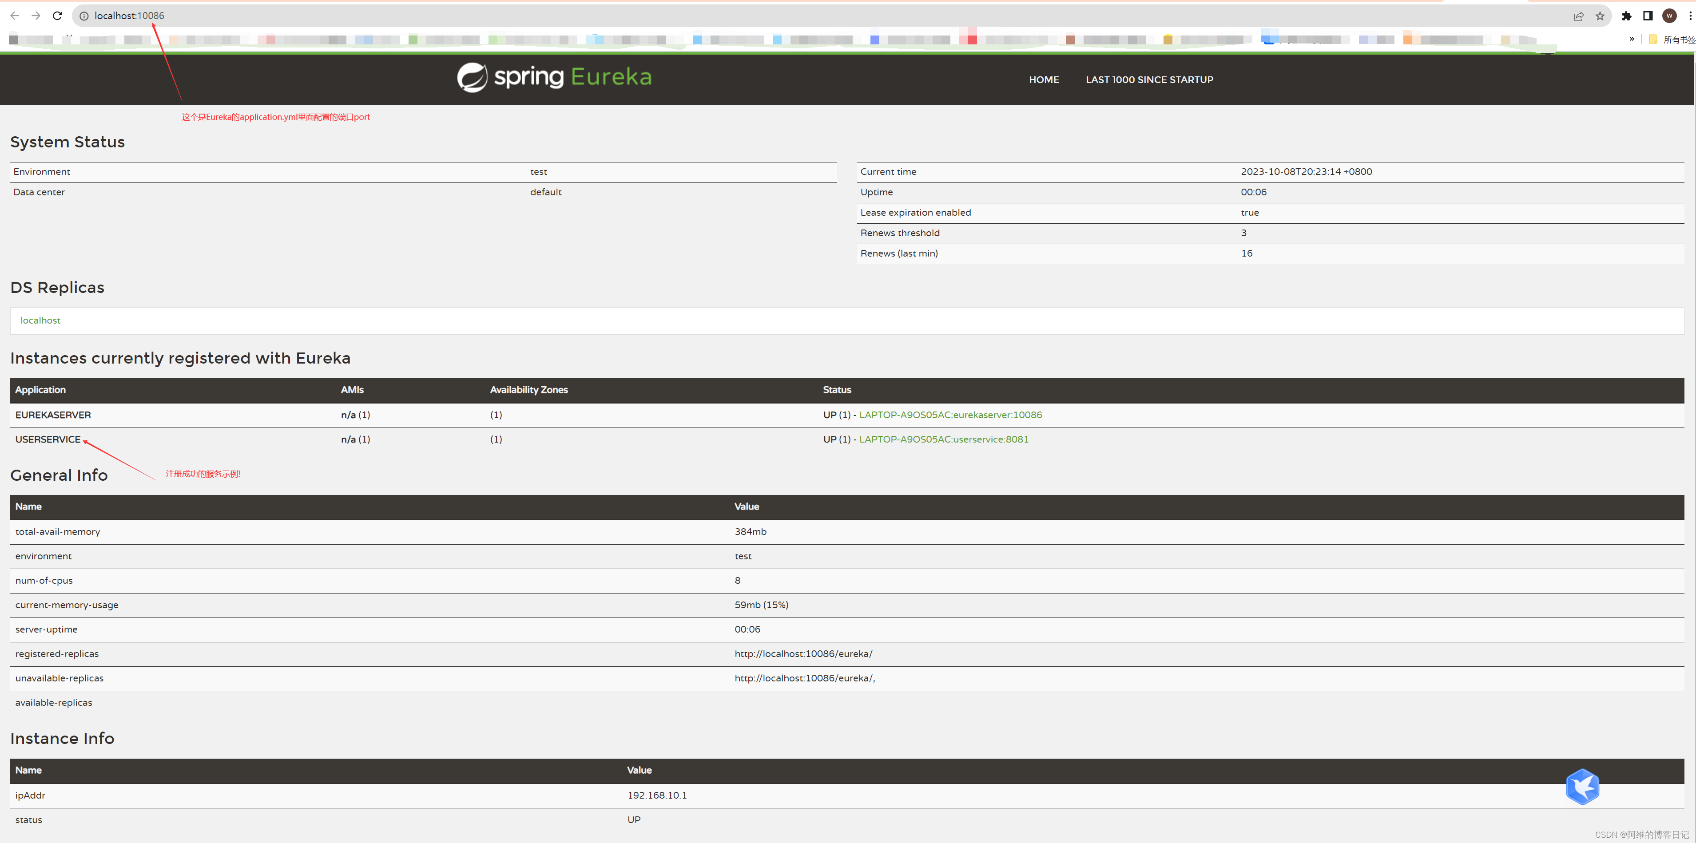Screen dimensions: 1696x843
Task: Click the share page icon
Action: click(x=1578, y=16)
